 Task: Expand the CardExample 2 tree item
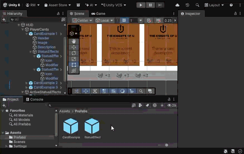pyautogui.click(x=26, y=83)
